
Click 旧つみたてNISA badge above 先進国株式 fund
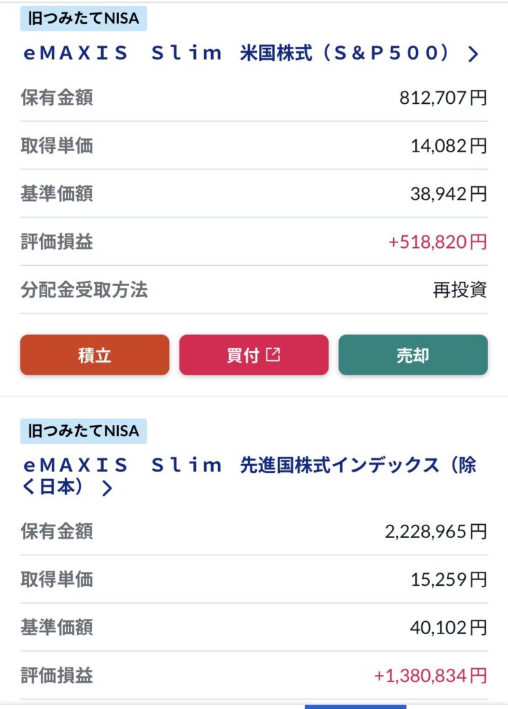click(83, 431)
